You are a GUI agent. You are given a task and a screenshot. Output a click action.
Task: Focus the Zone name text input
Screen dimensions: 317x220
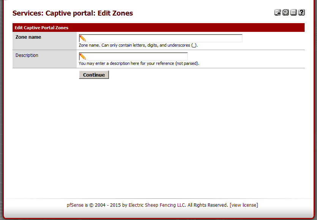tap(163, 38)
